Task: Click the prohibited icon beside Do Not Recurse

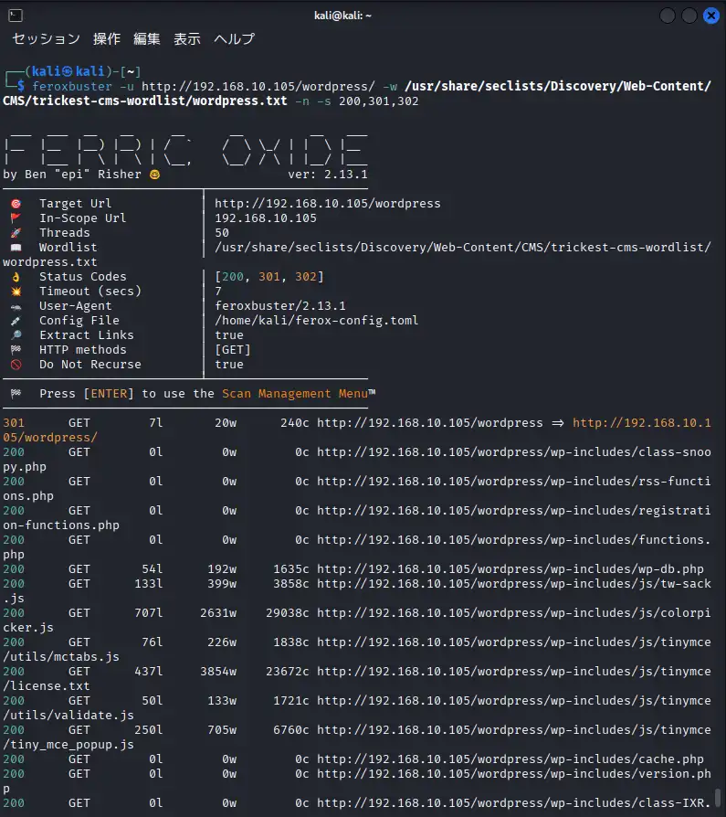Action: (x=16, y=365)
